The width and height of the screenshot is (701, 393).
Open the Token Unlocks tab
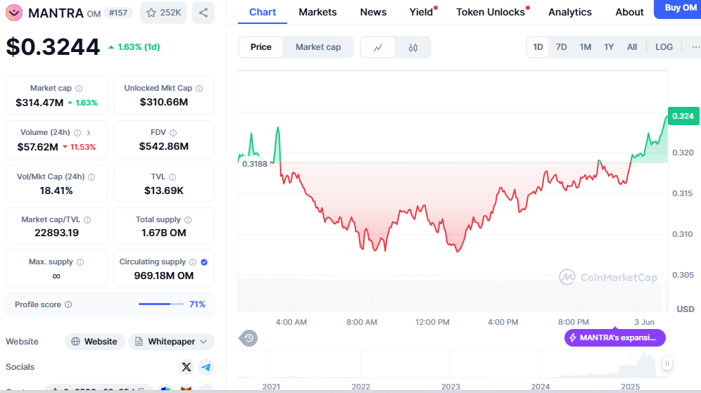coord(491,12)
